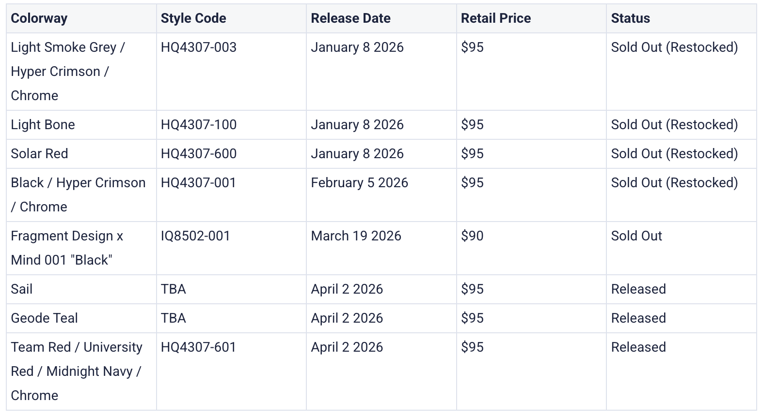
Task: Click the $90 retail price cell
Action: (x=472, y=236)
